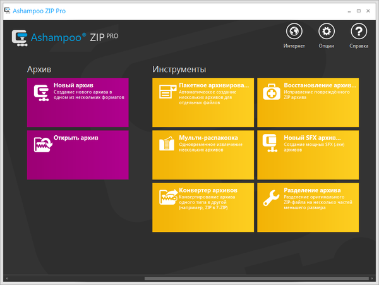379x285 pixels.
Task: Click the Ashampoo ZIP Pro logo
Action: (64, 37)
